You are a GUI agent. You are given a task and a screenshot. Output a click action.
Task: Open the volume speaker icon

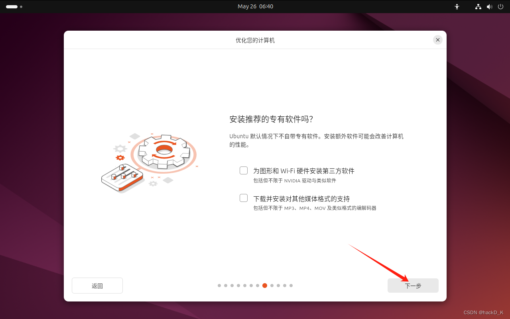490,7
